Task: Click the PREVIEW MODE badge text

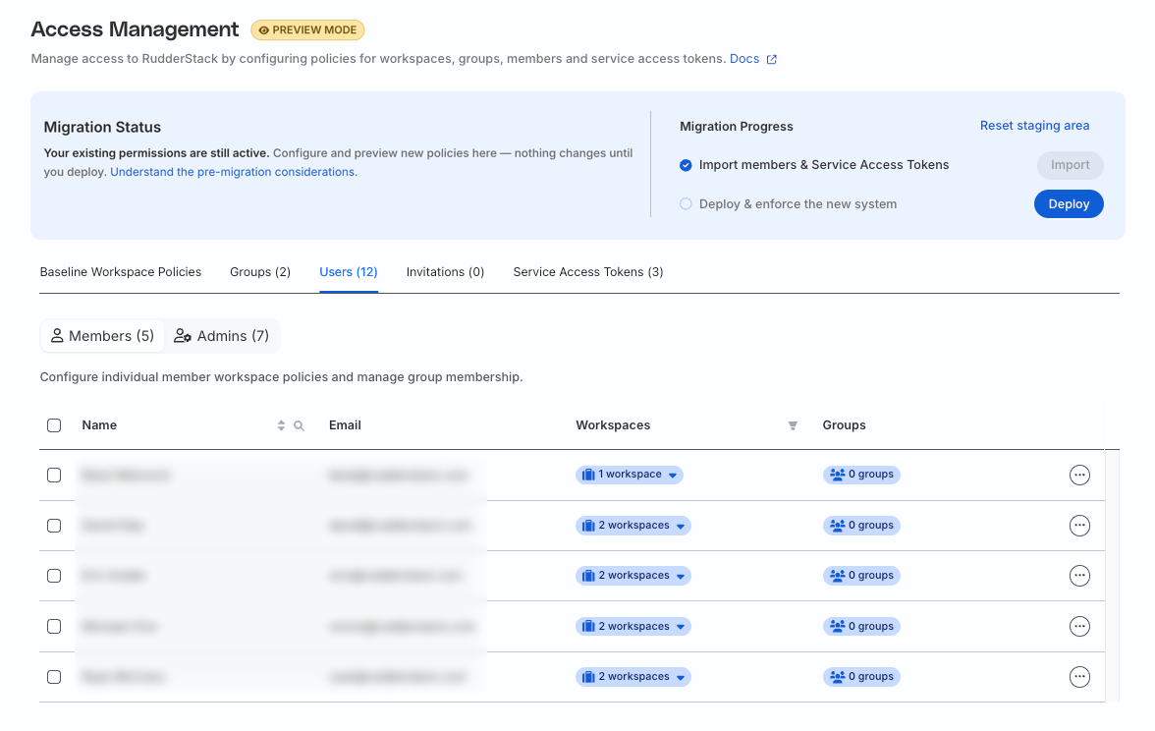Action: 314,30
